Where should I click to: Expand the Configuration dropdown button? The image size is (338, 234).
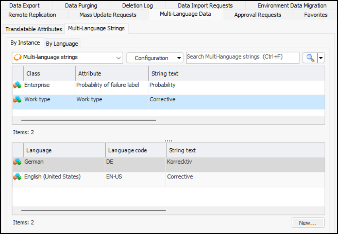tap(179, 58)
